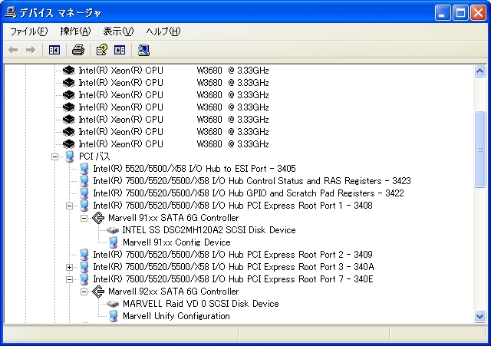Click the Print toolbar icon
The width and height of the screenshot is (491, 346).
click(78, 50)
